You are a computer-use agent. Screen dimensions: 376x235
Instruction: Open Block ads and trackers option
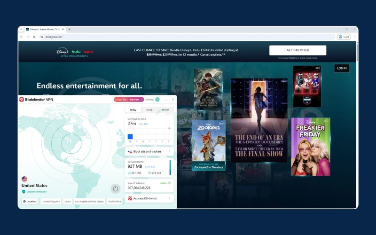(x=149, y=151)
